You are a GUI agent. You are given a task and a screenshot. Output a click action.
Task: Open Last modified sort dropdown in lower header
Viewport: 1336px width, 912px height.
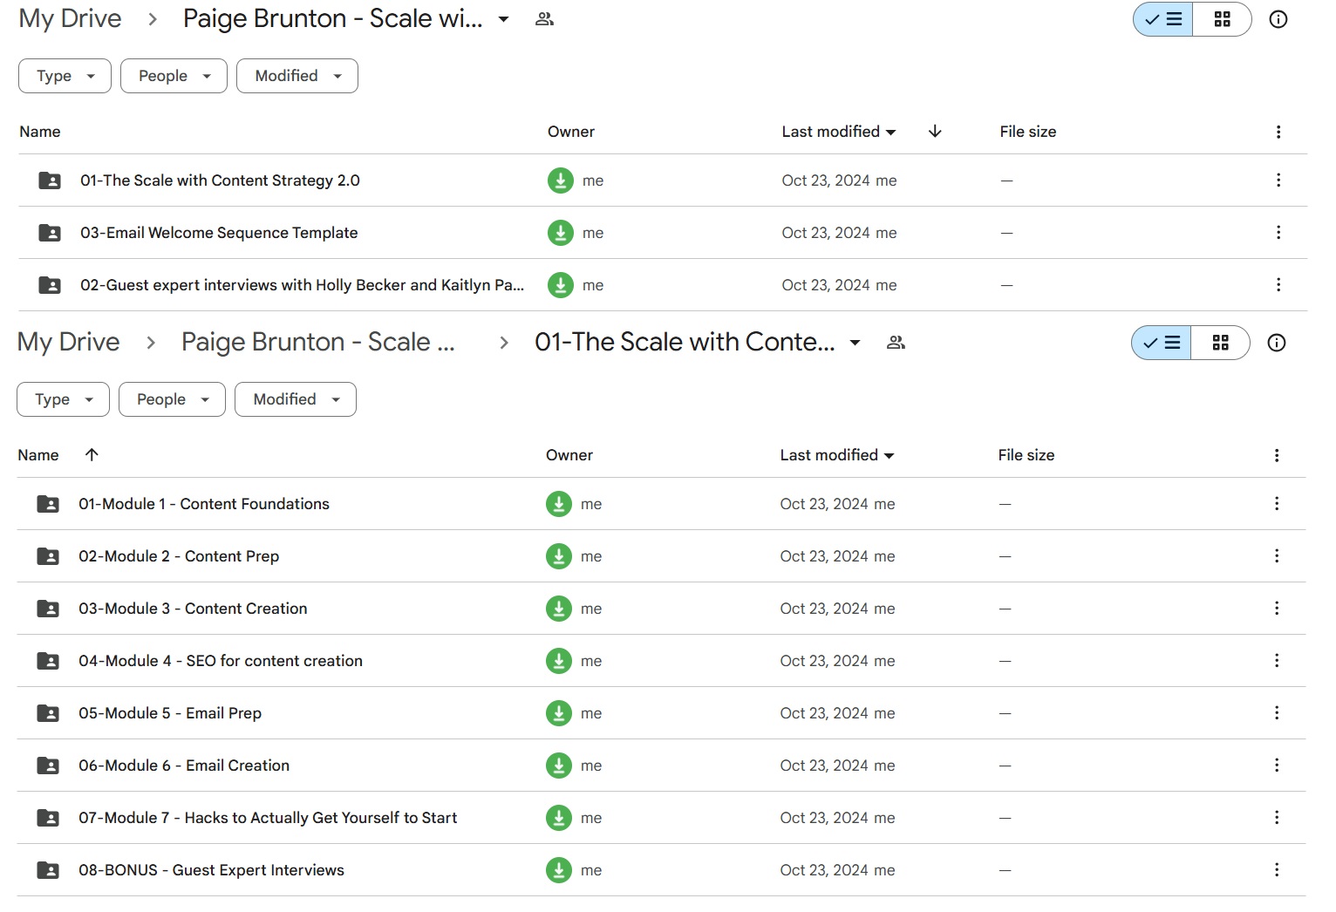837,455
